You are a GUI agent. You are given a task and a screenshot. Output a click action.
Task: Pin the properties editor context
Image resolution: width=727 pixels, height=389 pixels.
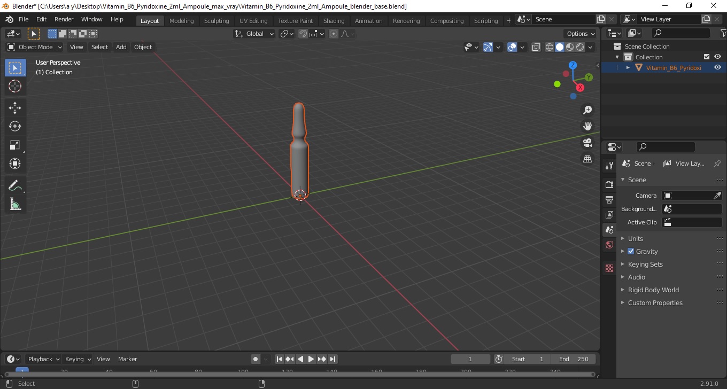[717, 164]
